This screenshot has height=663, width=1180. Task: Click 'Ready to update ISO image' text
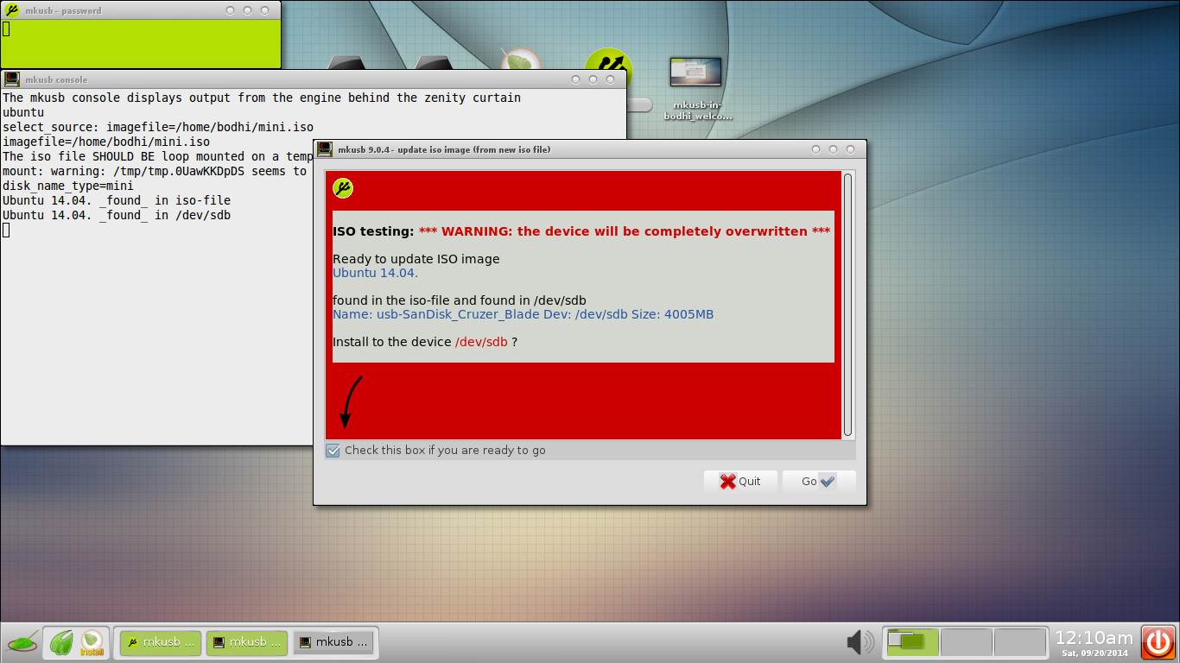tap(416, 259)
